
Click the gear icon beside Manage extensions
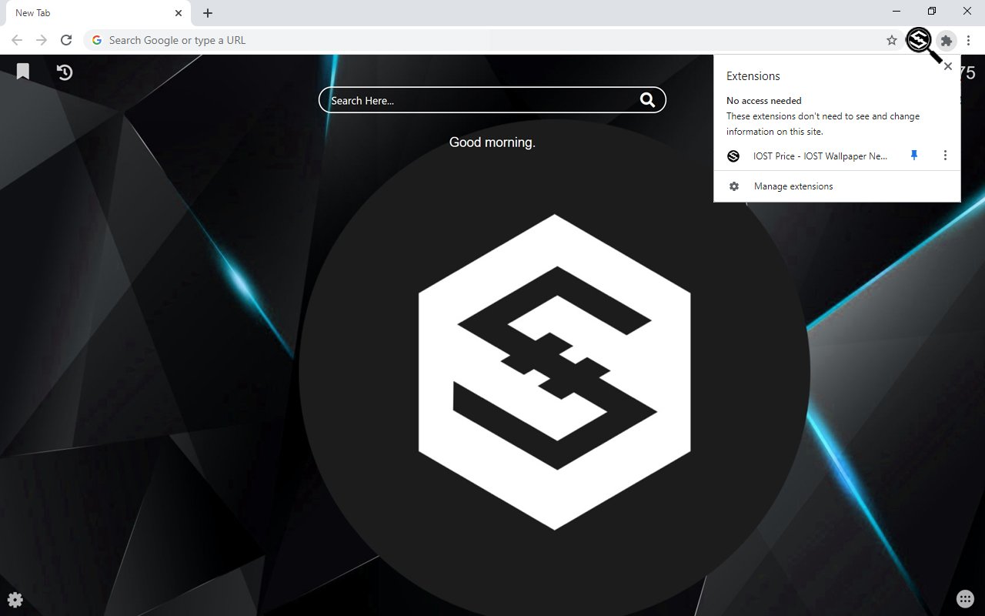click(x=734, y=186)
